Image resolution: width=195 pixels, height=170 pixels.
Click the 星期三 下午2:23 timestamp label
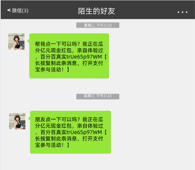[x=98, y=97]
